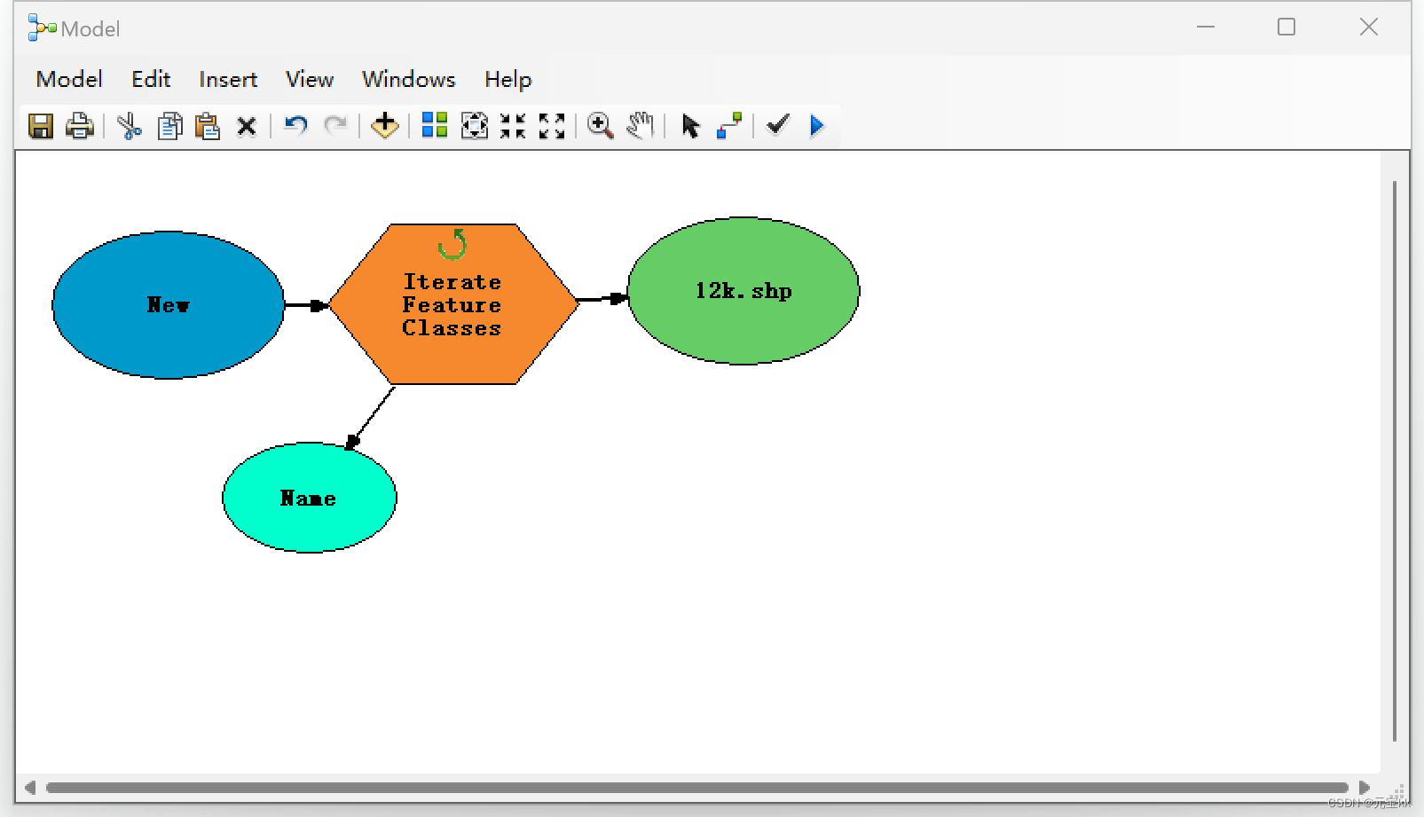Image resolution: width=1424 pixels, height=817 pixels.
Task: Open the Help menu
Action: pos(508,79)
